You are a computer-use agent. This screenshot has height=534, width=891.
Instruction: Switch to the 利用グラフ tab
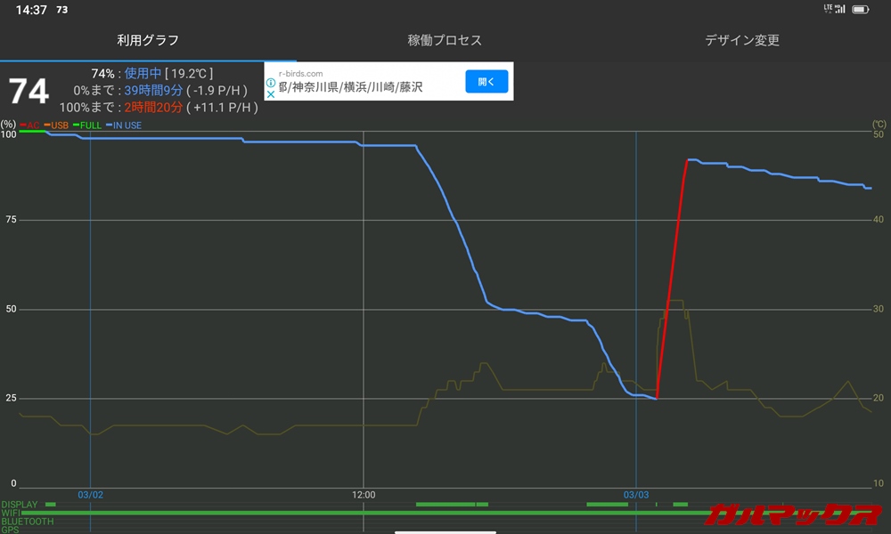click(148, 40)
